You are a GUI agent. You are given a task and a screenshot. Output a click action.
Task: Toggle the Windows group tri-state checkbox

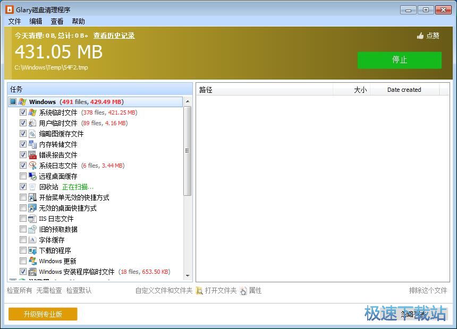13,101
